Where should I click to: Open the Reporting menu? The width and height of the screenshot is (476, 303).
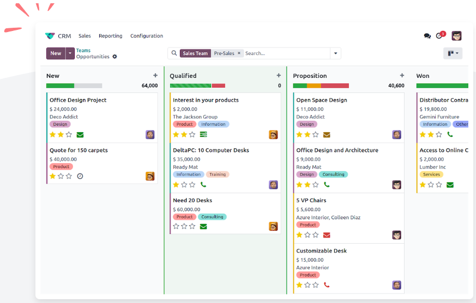point(111,36)
